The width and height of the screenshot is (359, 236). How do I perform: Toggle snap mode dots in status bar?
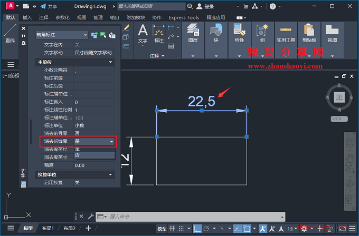(x=181, y=229)
